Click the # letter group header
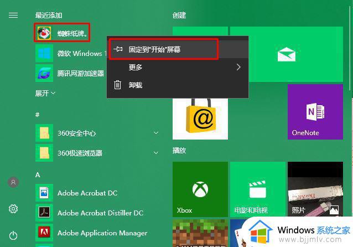 38,115
